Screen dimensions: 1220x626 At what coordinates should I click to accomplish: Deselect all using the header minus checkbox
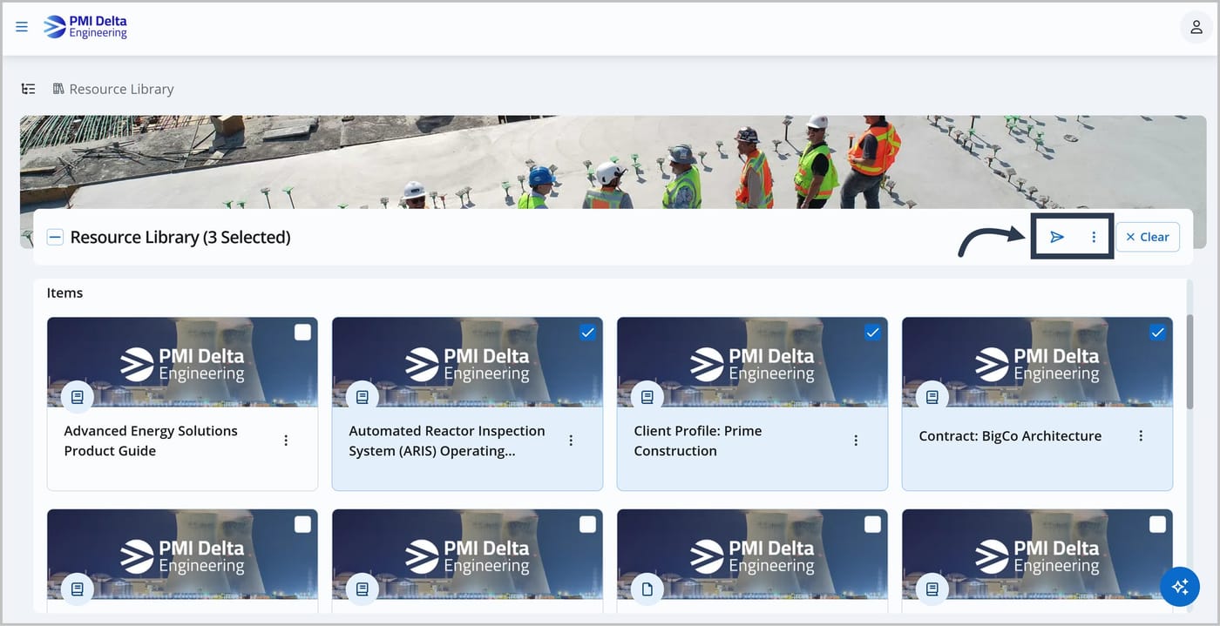pyautogui.click(x=55, y=237)
